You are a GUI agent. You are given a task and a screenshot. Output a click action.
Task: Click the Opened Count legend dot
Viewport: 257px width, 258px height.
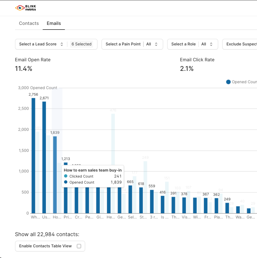click(228, 82)
